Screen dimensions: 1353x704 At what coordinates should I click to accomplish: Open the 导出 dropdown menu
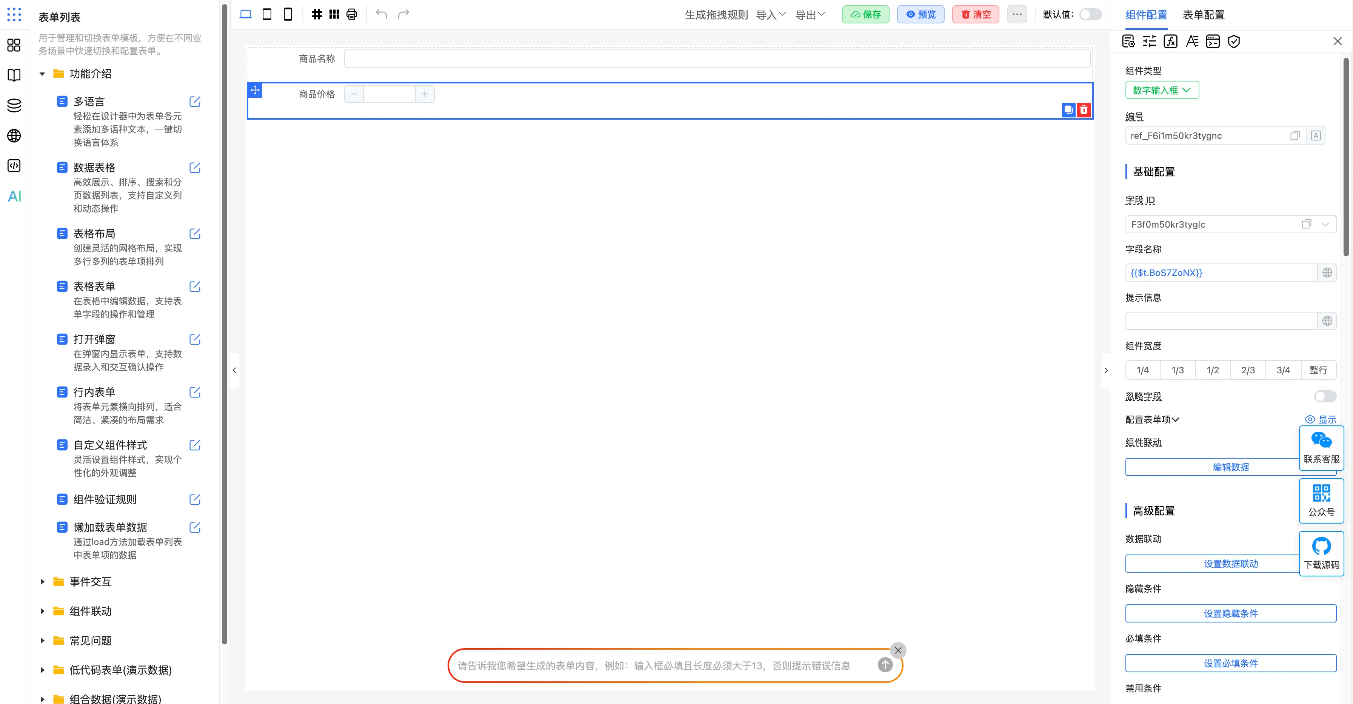tap(810, 15)
